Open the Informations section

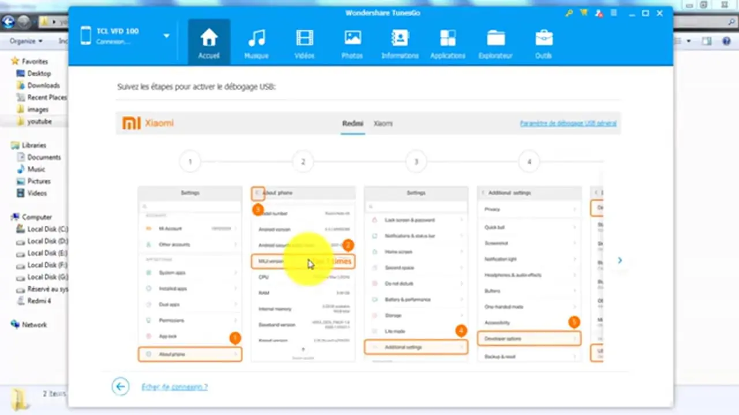pyautogui.click(x=400, y=43)
